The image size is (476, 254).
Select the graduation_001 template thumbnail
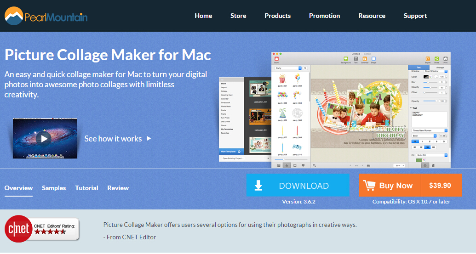(260, 90)
